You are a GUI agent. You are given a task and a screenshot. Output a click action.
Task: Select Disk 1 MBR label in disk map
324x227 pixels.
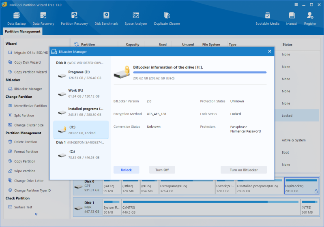tap(88, 208)
